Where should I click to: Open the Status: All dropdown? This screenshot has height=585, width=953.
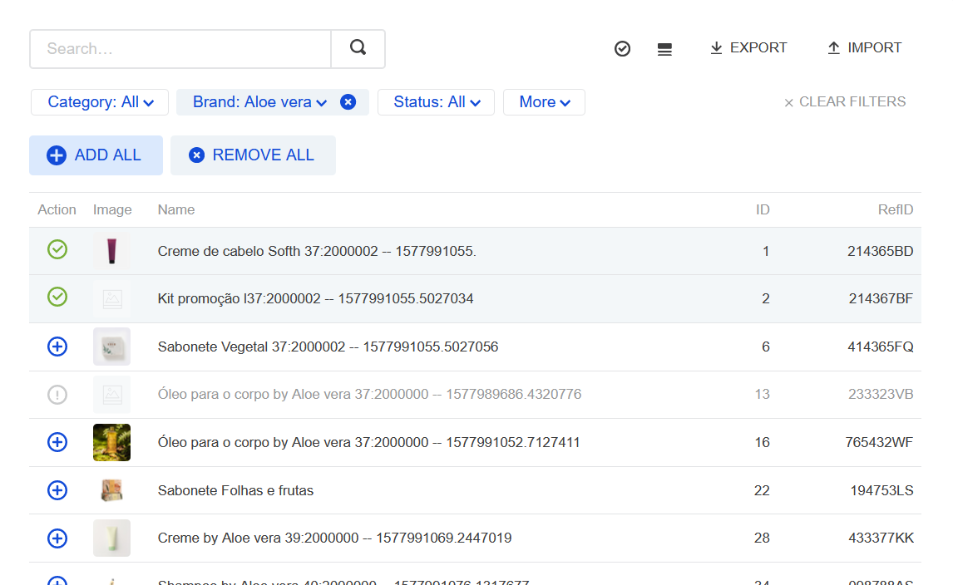pos(436,101)
